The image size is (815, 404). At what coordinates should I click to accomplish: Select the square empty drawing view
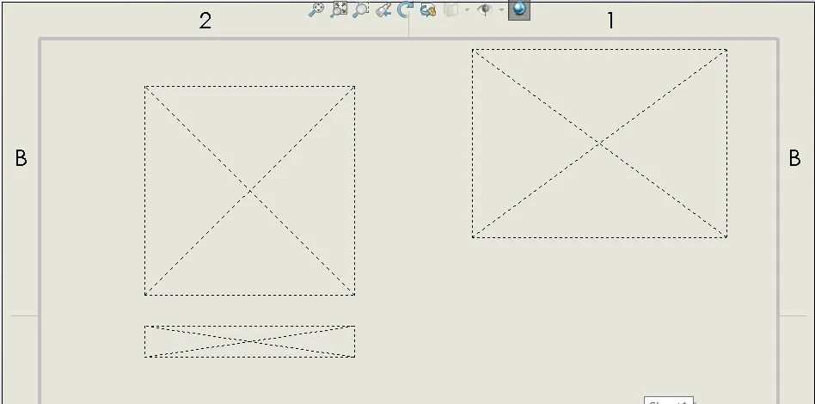tap(250, 191)
